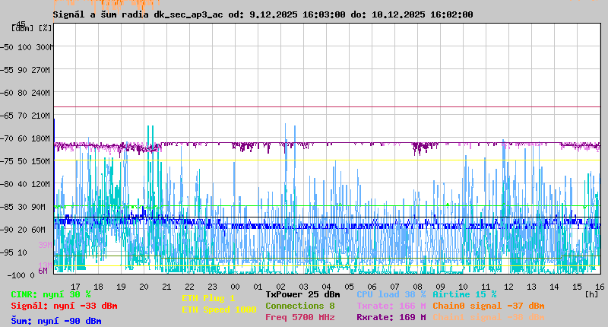Click the purple Rxrate 169 M legend
608x327 pixels.
click(x=391, y=317)
